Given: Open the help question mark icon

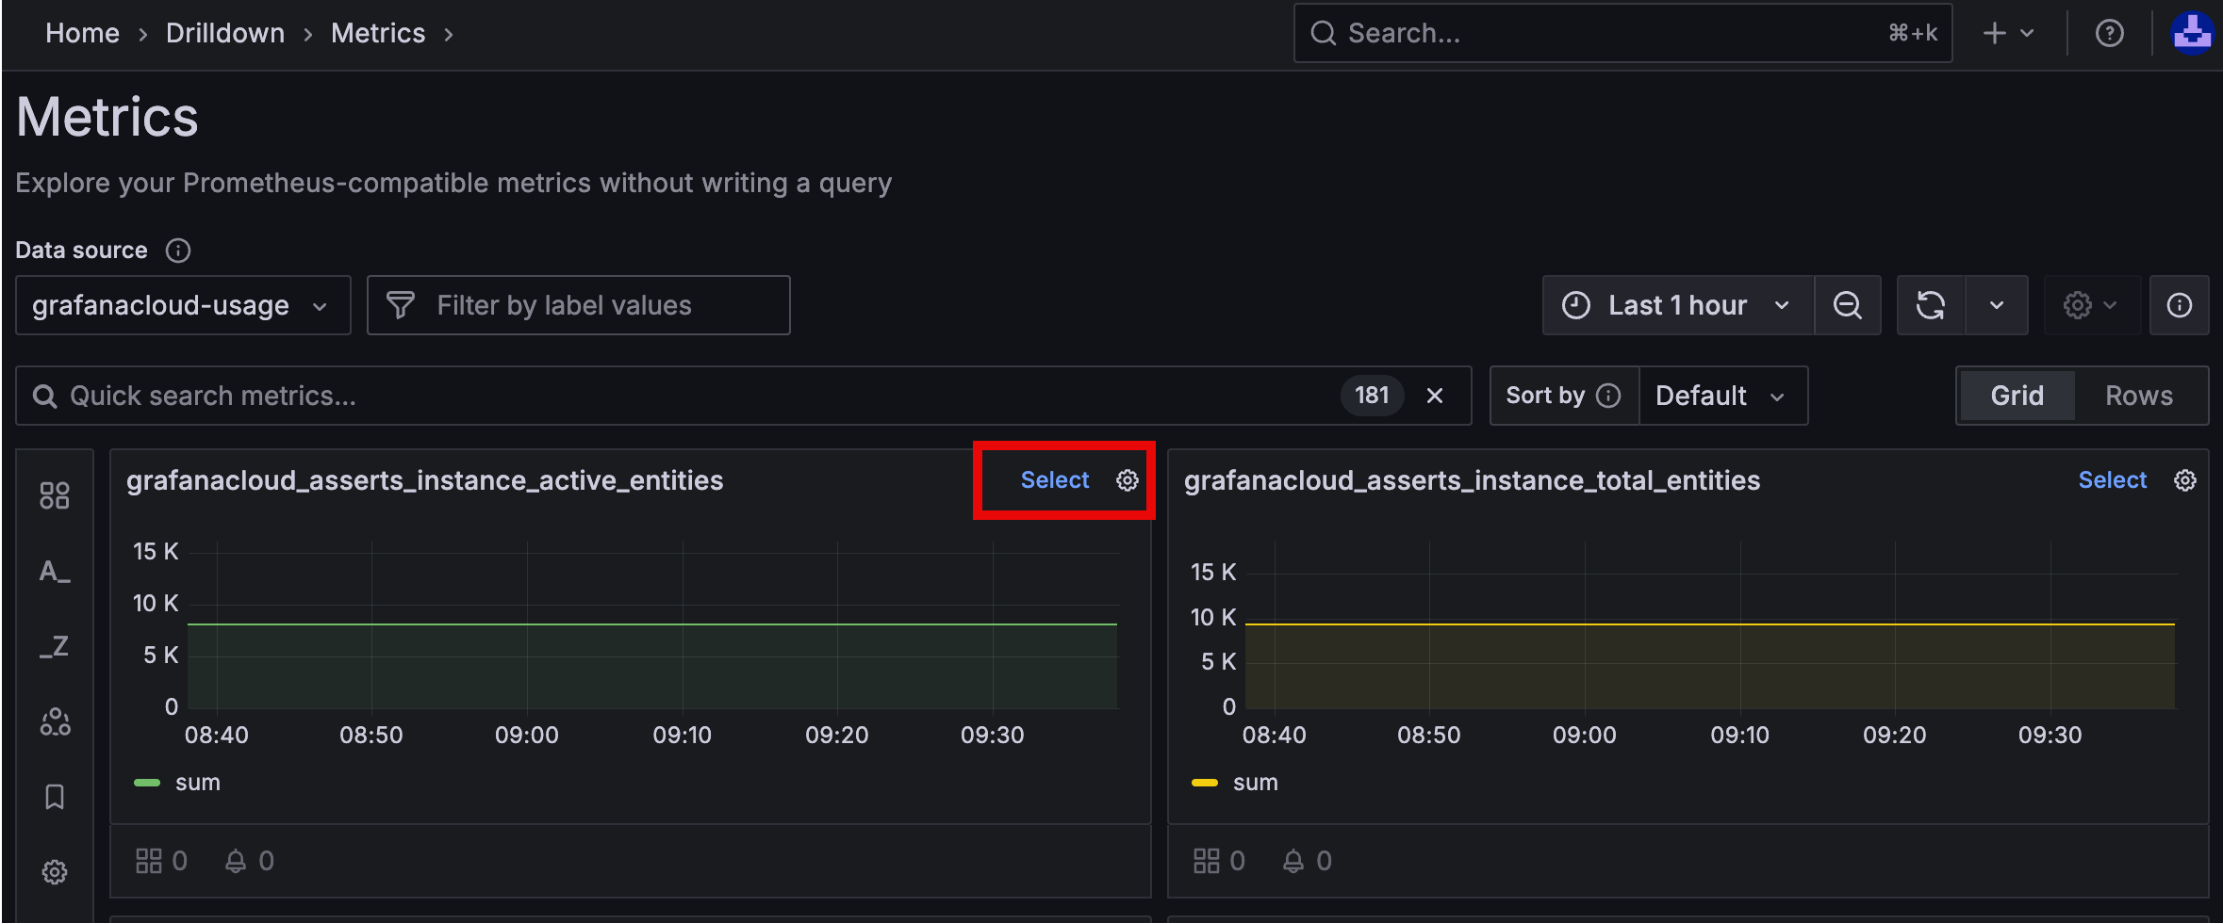Looking at the screenshot, I should (2109, 34).
